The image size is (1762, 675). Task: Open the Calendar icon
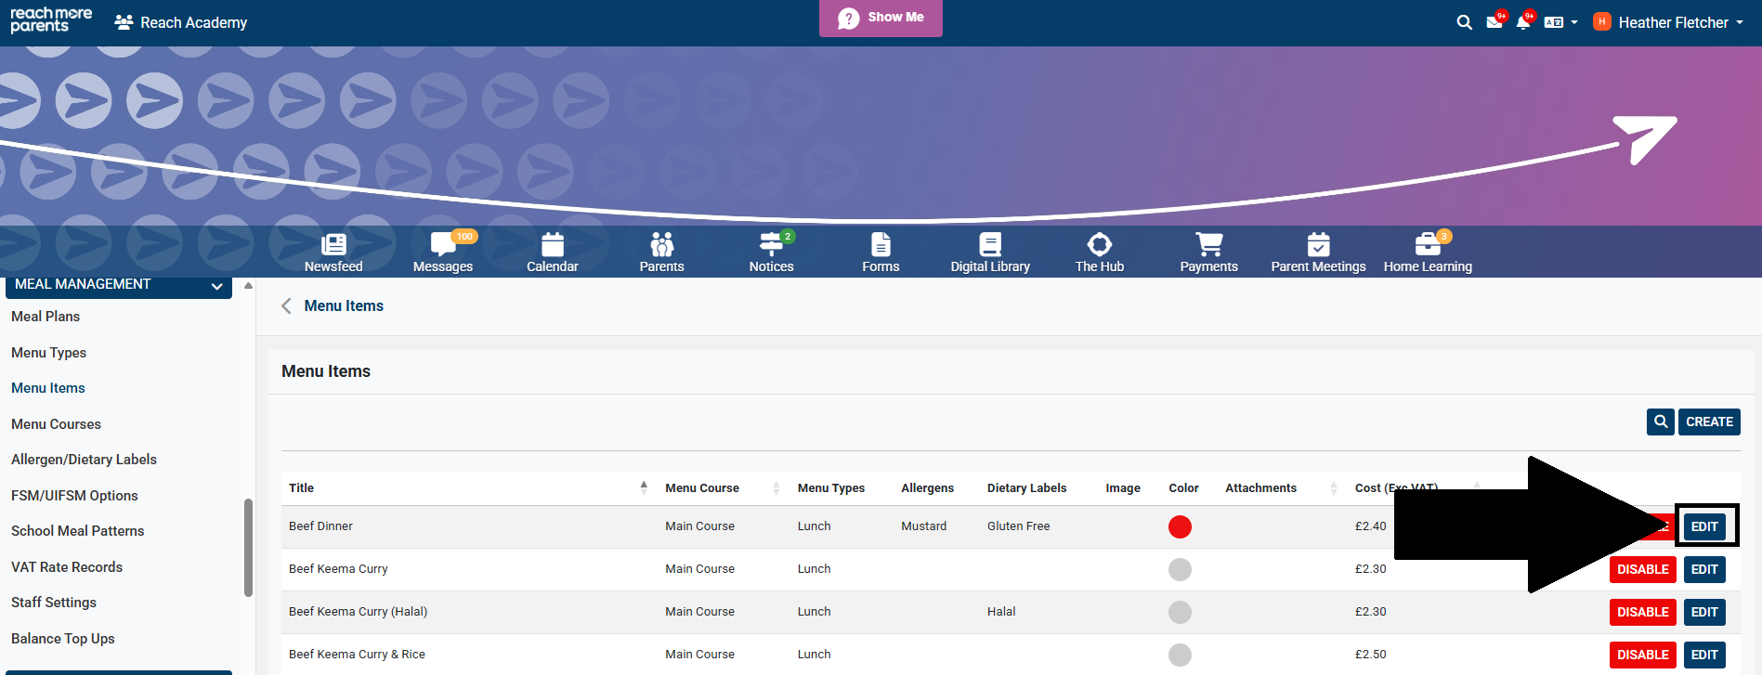552,253
